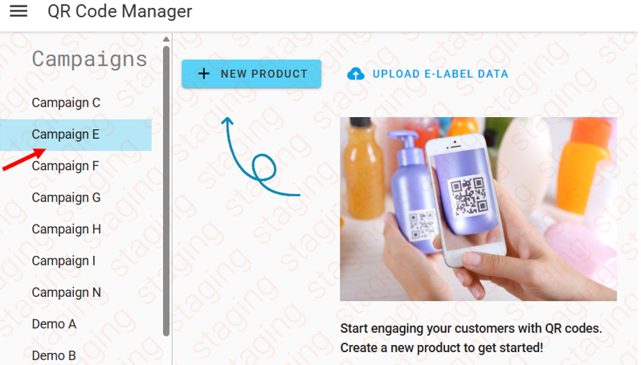Select the highlighted Campaign E item
The height and width of the screenshot is (365, 641).
click(76, 135)
